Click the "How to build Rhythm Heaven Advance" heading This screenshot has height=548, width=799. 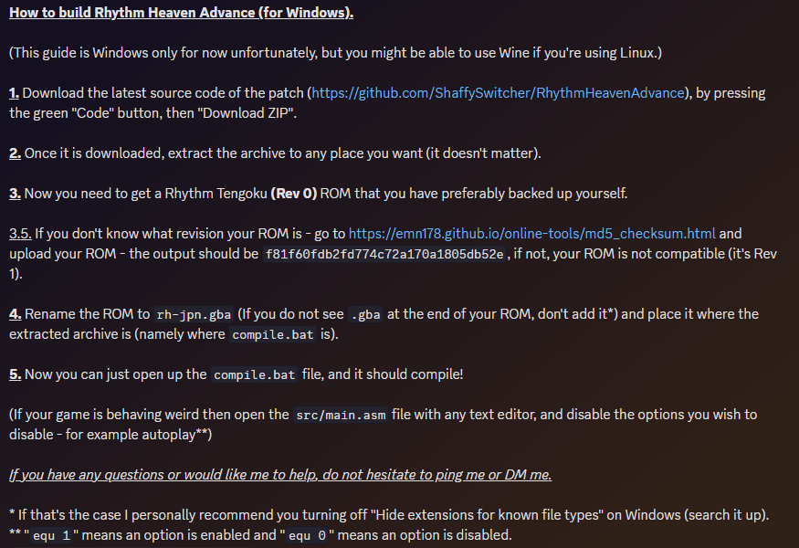pos(181,14)
